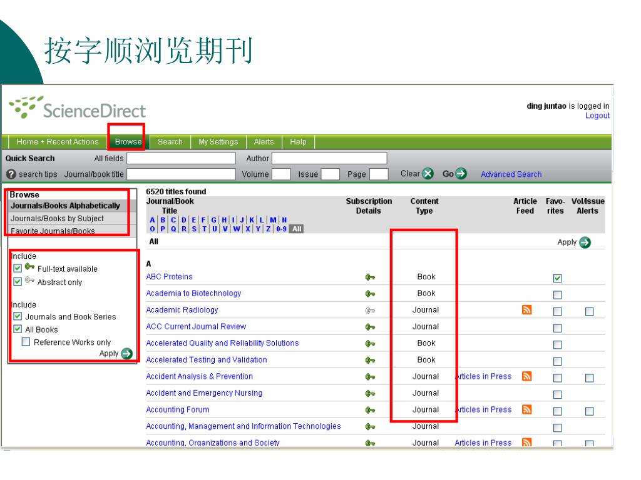Toggle the Full-text available checkbox

18,268
